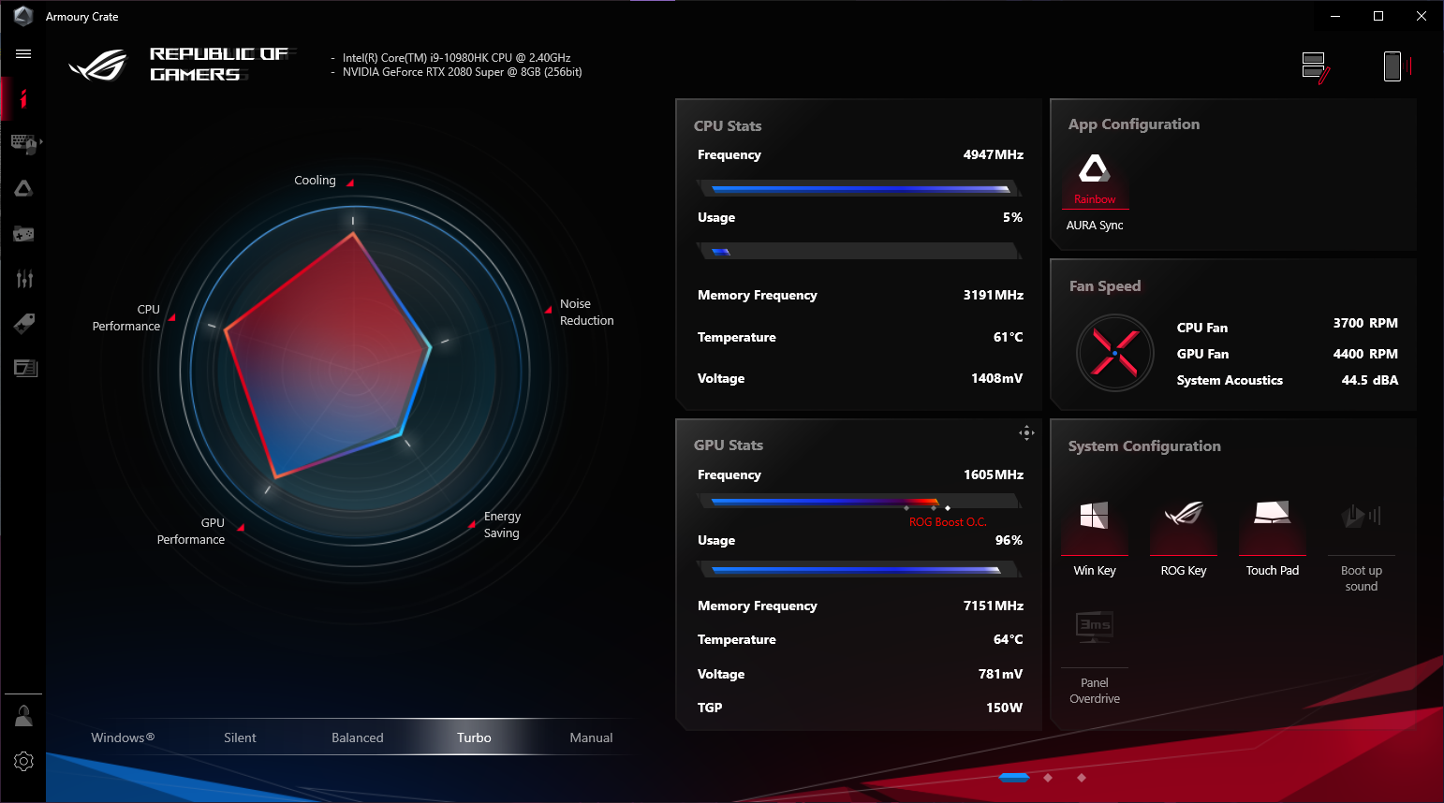Toggle the ROG Key setting
Viewport: 1444px width, 803px height.
pyautogui.click(x=1184, y=537)
